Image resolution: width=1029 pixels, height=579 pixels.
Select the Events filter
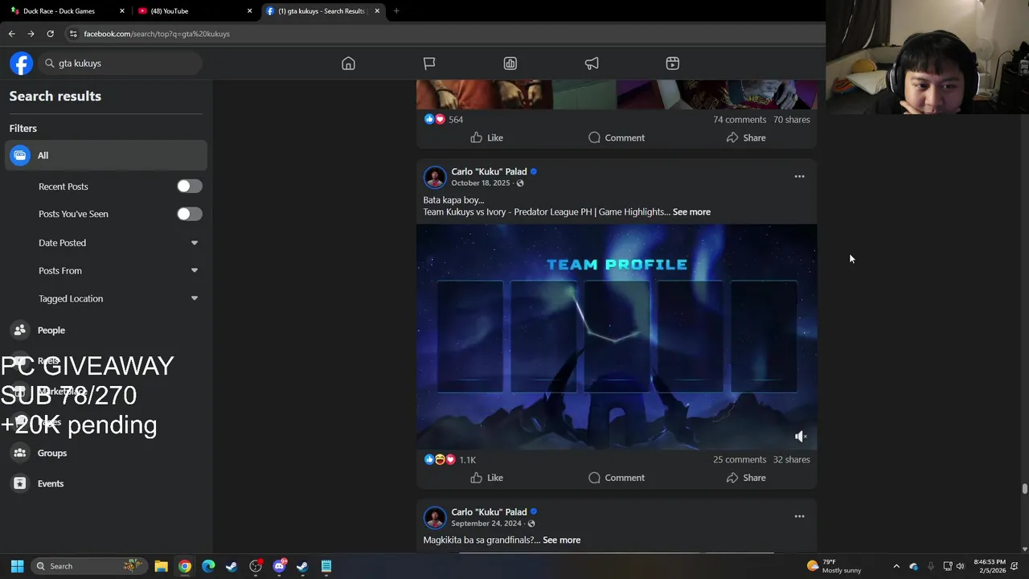coord(106,483)
